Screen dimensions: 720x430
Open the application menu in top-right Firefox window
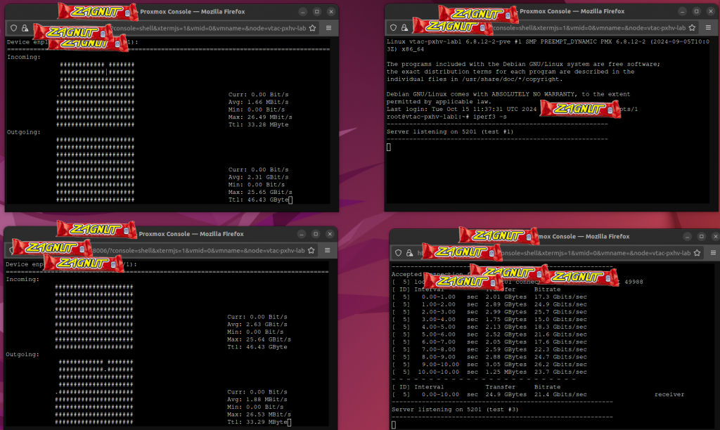[709, 27]
